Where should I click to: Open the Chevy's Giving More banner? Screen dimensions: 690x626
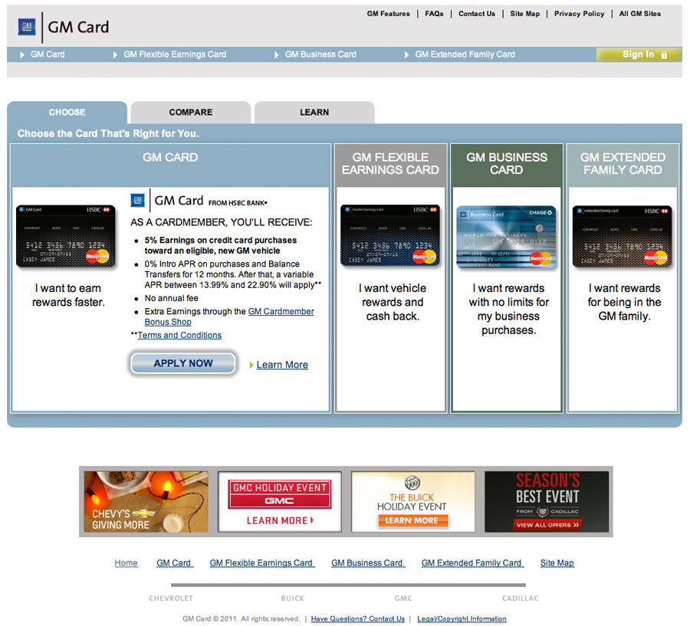click(x=146, y=502)
